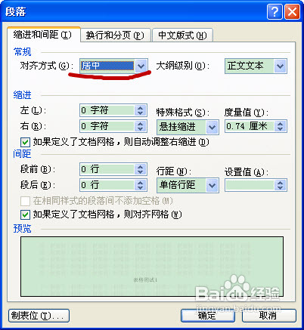Select the 居中 alignment field
The image size is (304, 330).
click(107, 66)
